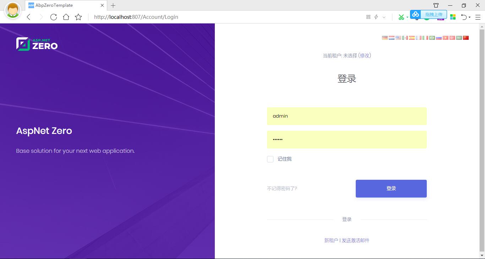
Task: Click the blue 登录 login button
Action: 391,188
